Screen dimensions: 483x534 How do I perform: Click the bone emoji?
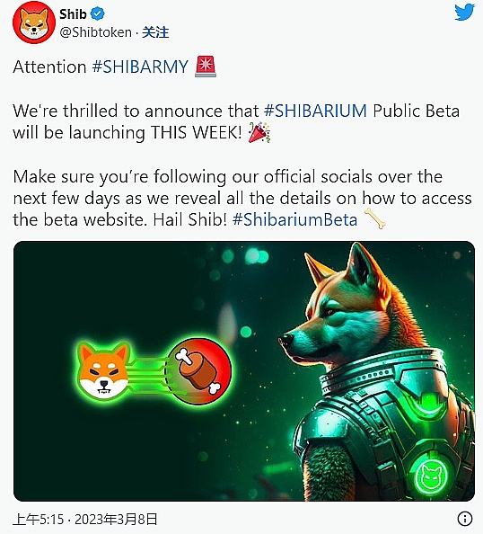[375, 219]
